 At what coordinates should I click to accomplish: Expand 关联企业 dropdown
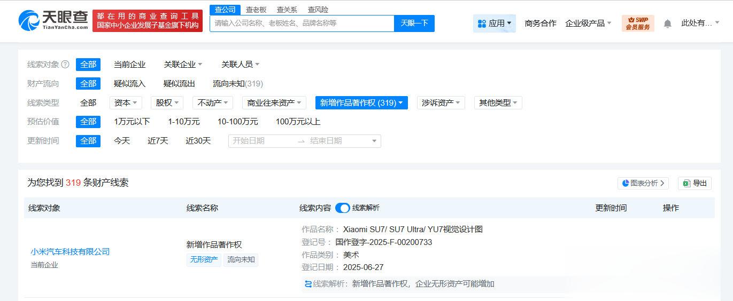click(183, 65)
